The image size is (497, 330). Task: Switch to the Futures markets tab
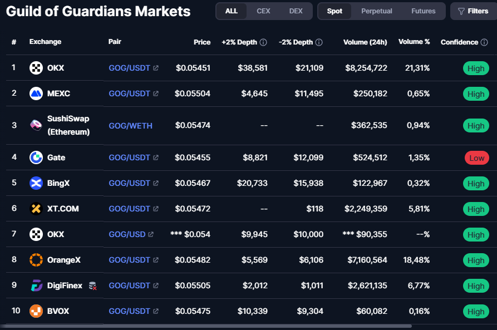423,11
